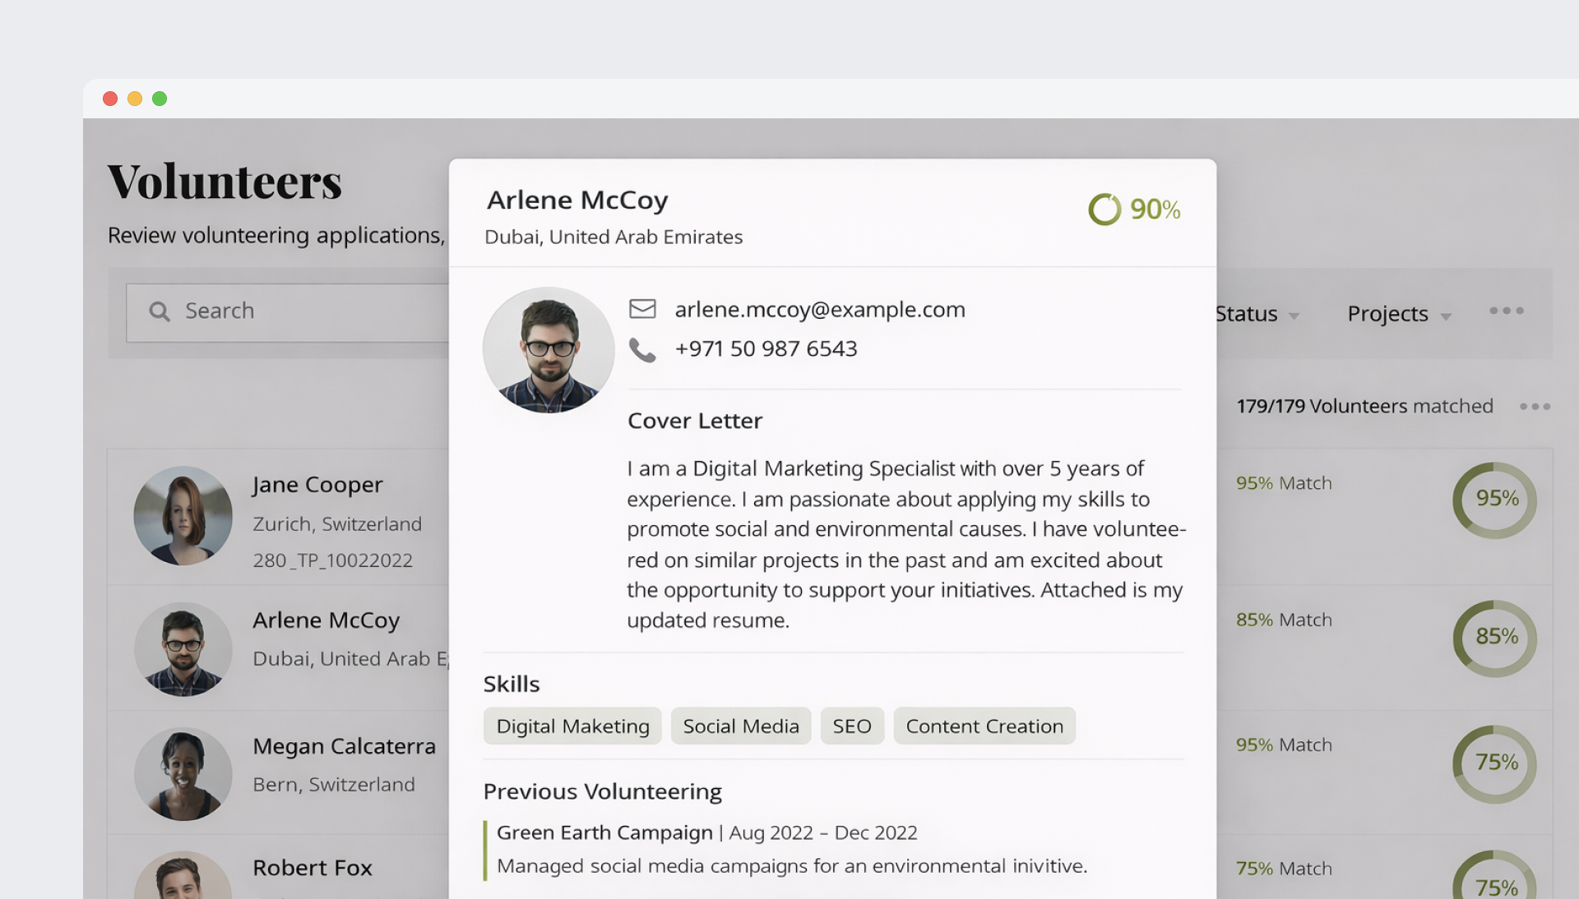Select Jane Cooper's avatar in list
The height and width of the screenshot is (899, 1579).
pos(183,516)
